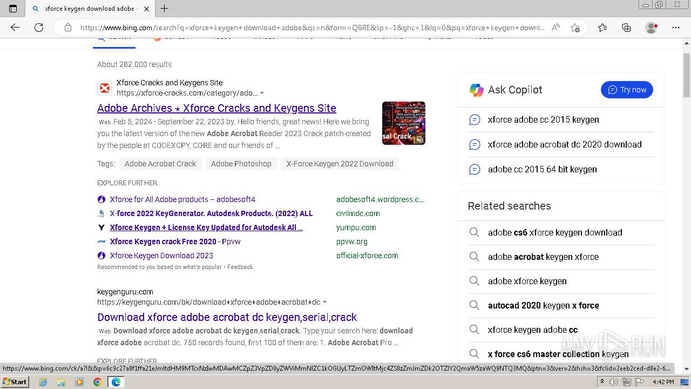Image resolution: width=691 pixels, height=389 pixels.
Task: Go back to the previous page
Action: click(15, 28)
